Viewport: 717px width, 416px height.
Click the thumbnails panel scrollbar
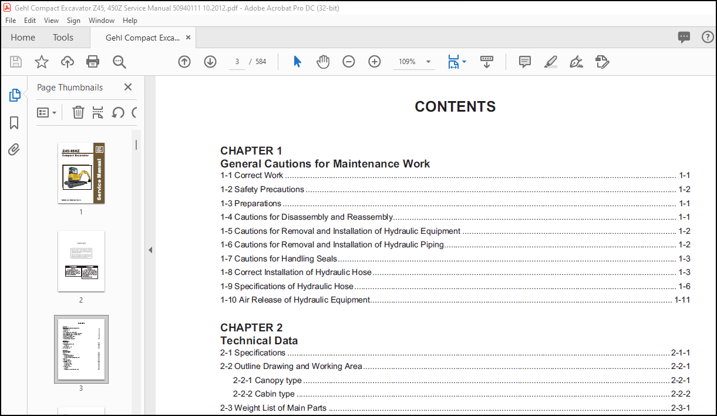coord(136,144)
